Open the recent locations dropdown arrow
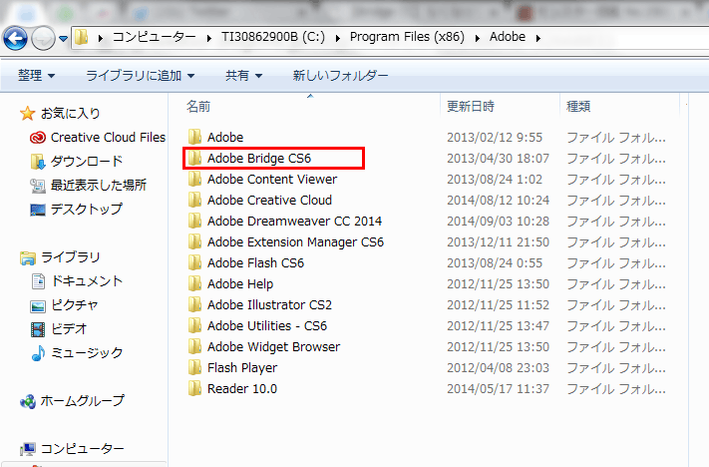Viewport: 709px width, 467px height. (x=63, y=39)
